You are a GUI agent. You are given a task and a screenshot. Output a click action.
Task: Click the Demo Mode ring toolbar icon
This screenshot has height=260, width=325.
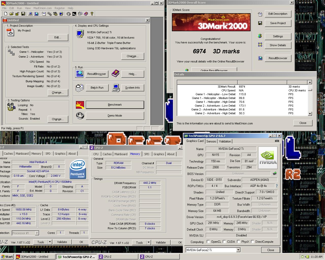click(x=69, y=14)
